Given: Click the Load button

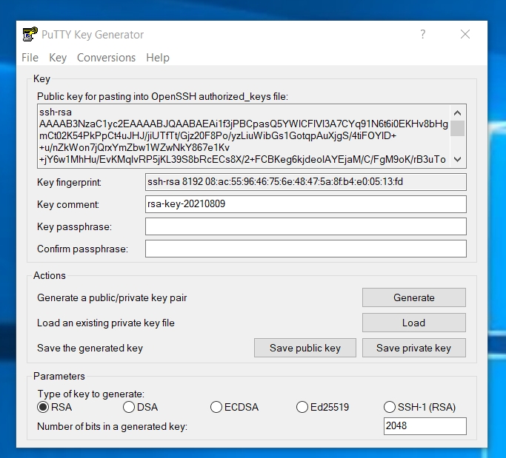Looking at the screenshot, I should [x=413, y=323].
